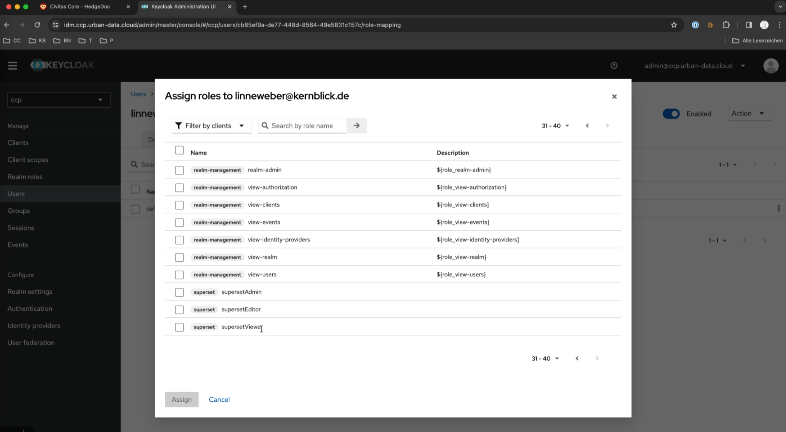Check the view-events role
Image resolution: width=786 pixels, height=432 pixels.
pos(179,223)
